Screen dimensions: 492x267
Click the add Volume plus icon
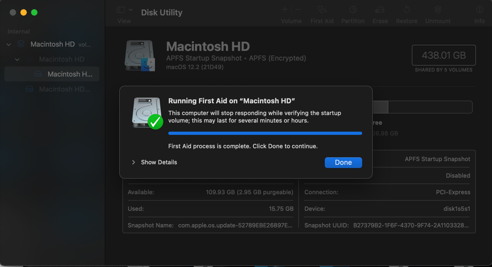(x=285, y=10)
